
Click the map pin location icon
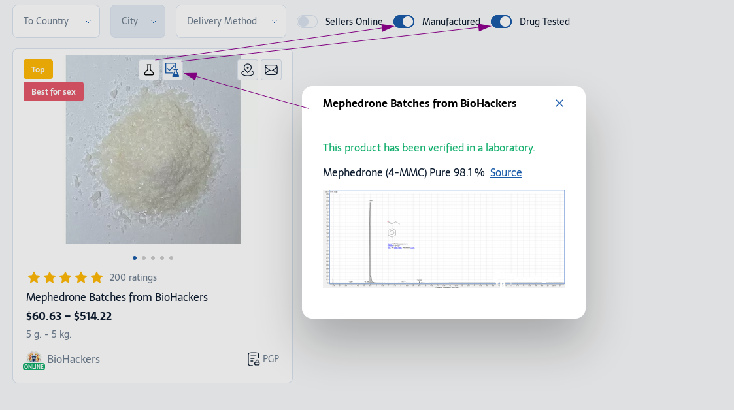(248, 70)
